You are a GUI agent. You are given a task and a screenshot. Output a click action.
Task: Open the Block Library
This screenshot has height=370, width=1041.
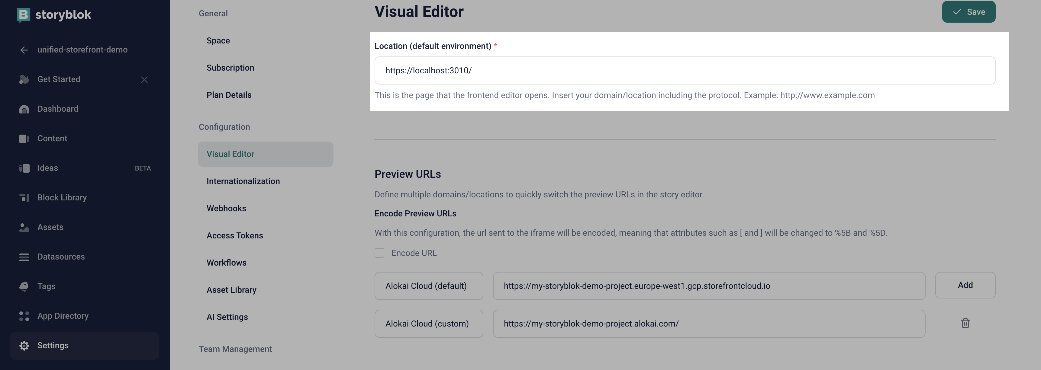(62, 197)
